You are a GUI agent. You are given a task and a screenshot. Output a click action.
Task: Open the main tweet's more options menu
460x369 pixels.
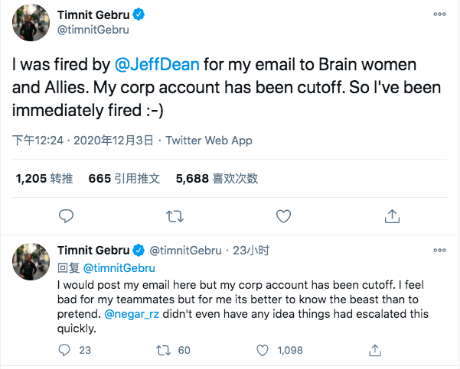(x=439, y=15)
